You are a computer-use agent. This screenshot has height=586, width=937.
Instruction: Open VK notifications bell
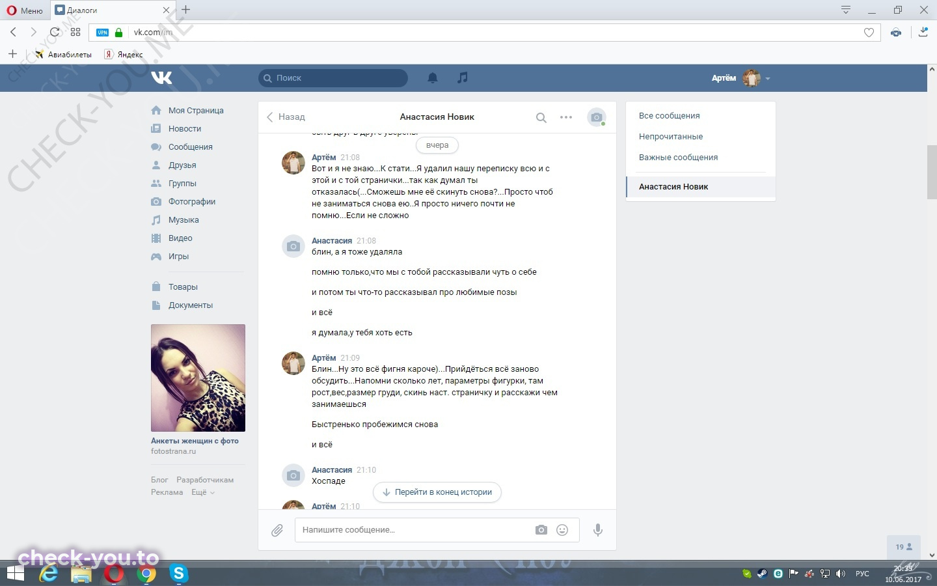click(x=433, y=78)
